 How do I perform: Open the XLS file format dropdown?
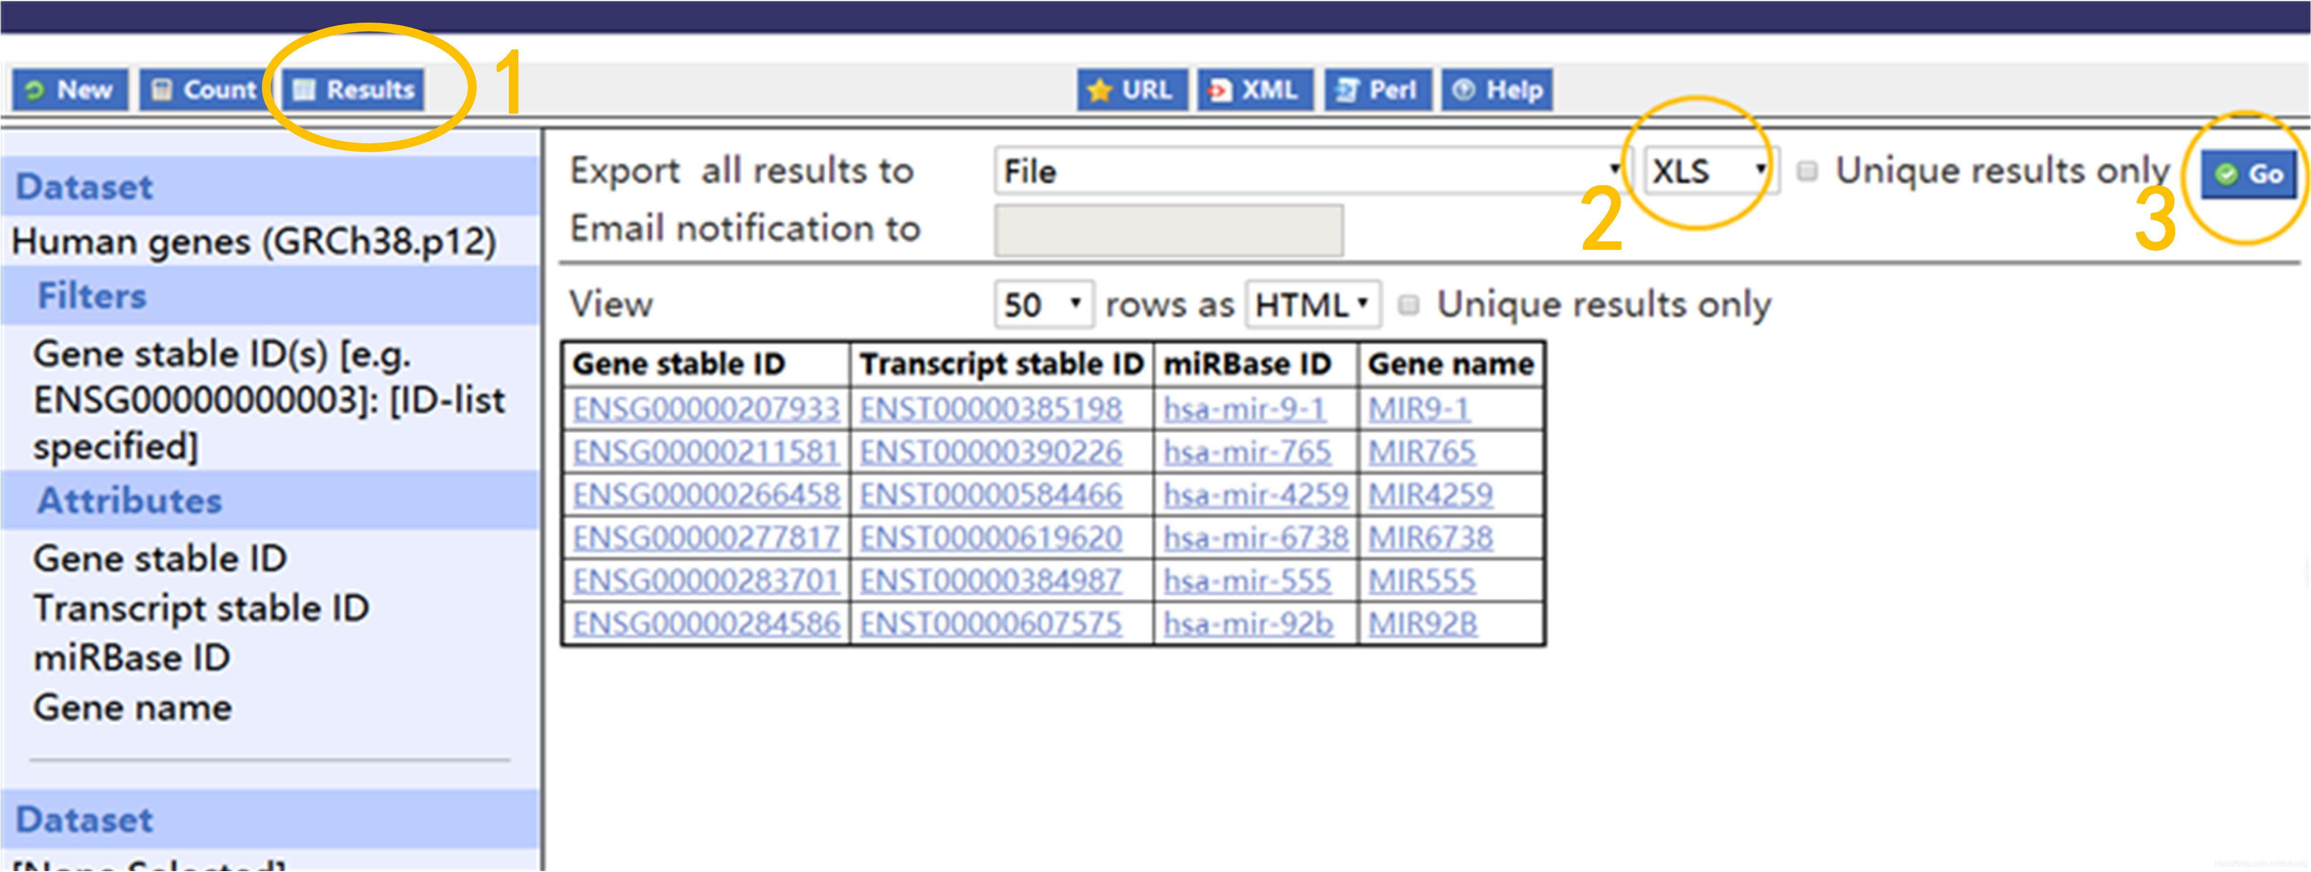tap(1710, 170)
